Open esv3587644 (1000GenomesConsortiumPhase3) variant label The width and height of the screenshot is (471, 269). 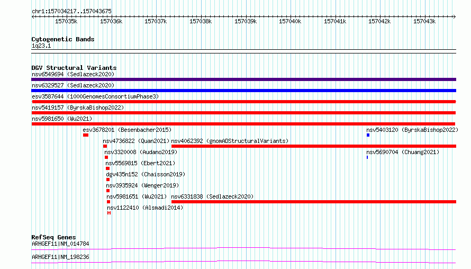pos(95,96)
